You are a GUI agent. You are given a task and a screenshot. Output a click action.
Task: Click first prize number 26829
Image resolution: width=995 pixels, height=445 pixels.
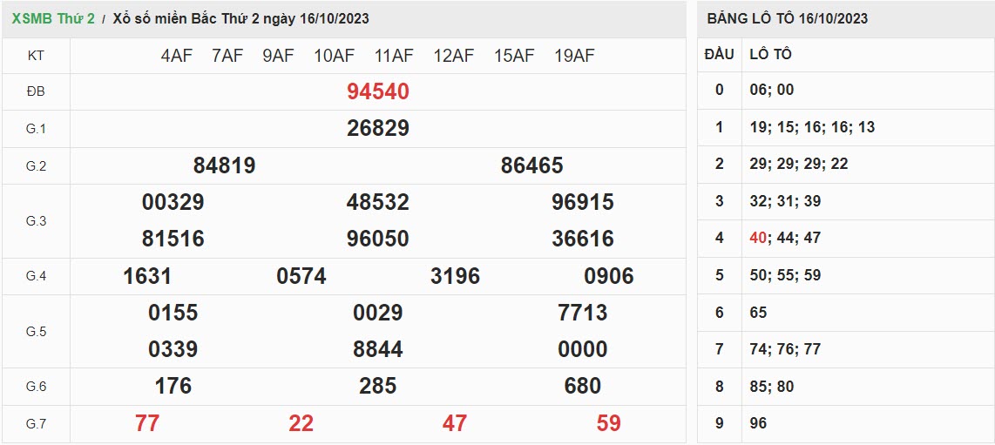tap(377, 129)
